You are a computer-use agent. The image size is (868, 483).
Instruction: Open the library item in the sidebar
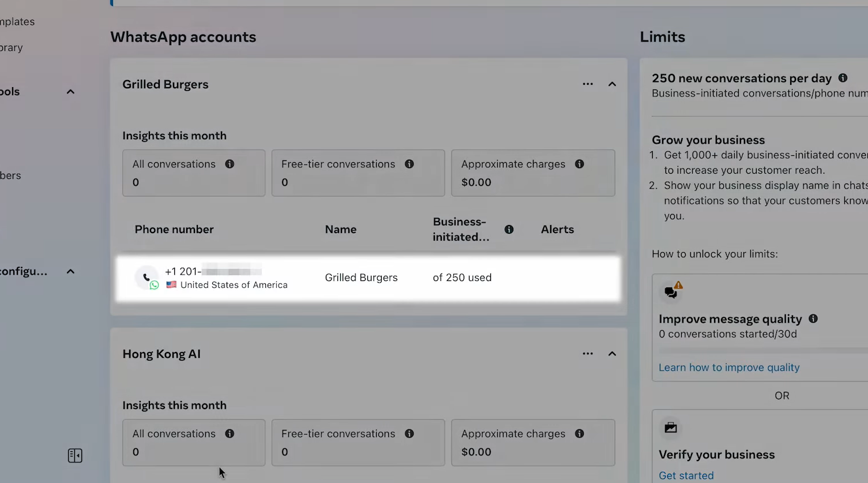point(12,48)
